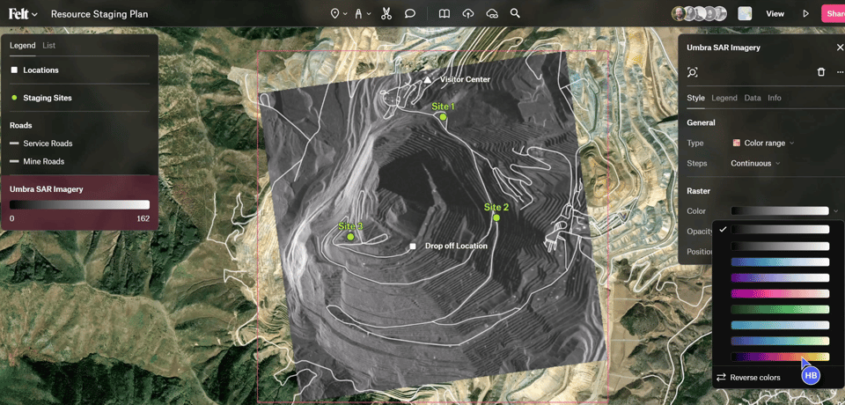Click the Raster section heading

click(698, 191)
